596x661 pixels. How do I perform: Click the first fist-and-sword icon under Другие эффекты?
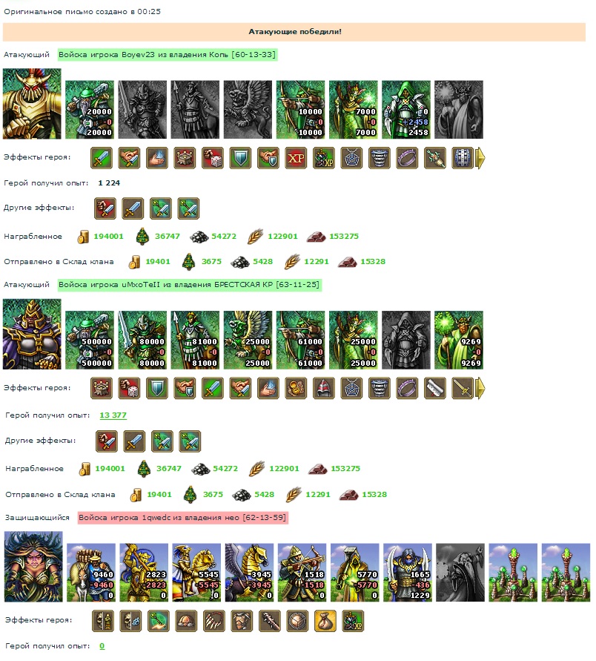pyautogui.click(x=105, y=208)
